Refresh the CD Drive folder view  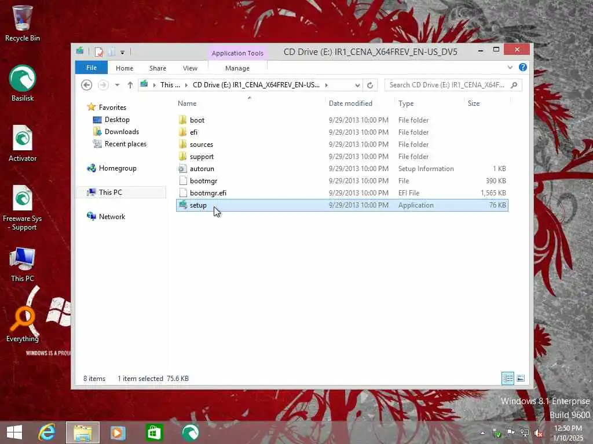coord(370,85)
